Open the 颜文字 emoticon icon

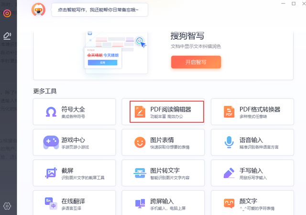[x=229, y=204]
